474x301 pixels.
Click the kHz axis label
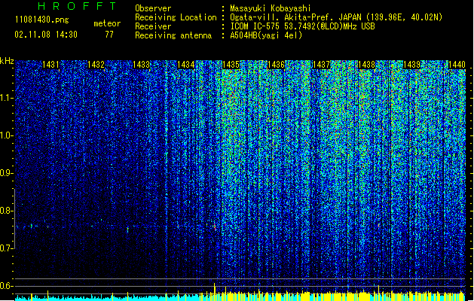coord(7,61)
